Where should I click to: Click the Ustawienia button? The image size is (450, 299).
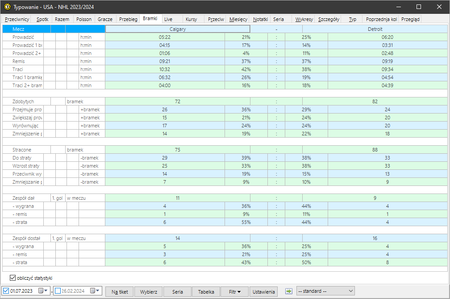[264, 292]
